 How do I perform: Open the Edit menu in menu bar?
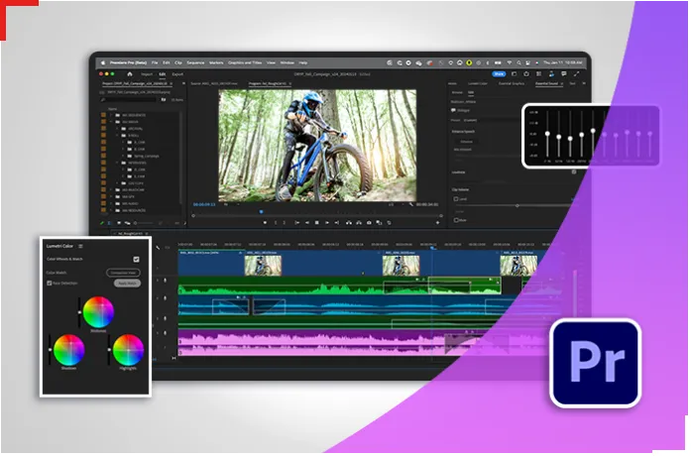[167, 63]
